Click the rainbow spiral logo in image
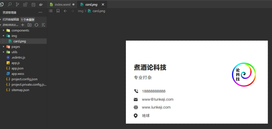The width and height of the screenshot is (272, 129). pyautogui.click(x=244, y=75)
